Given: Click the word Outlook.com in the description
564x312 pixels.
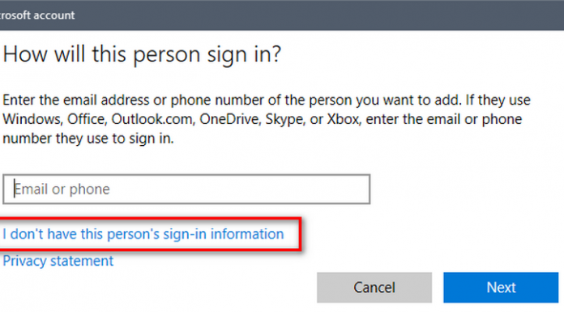Looking at the screenshot, I should pyautogui.click(x=153, y=119).
